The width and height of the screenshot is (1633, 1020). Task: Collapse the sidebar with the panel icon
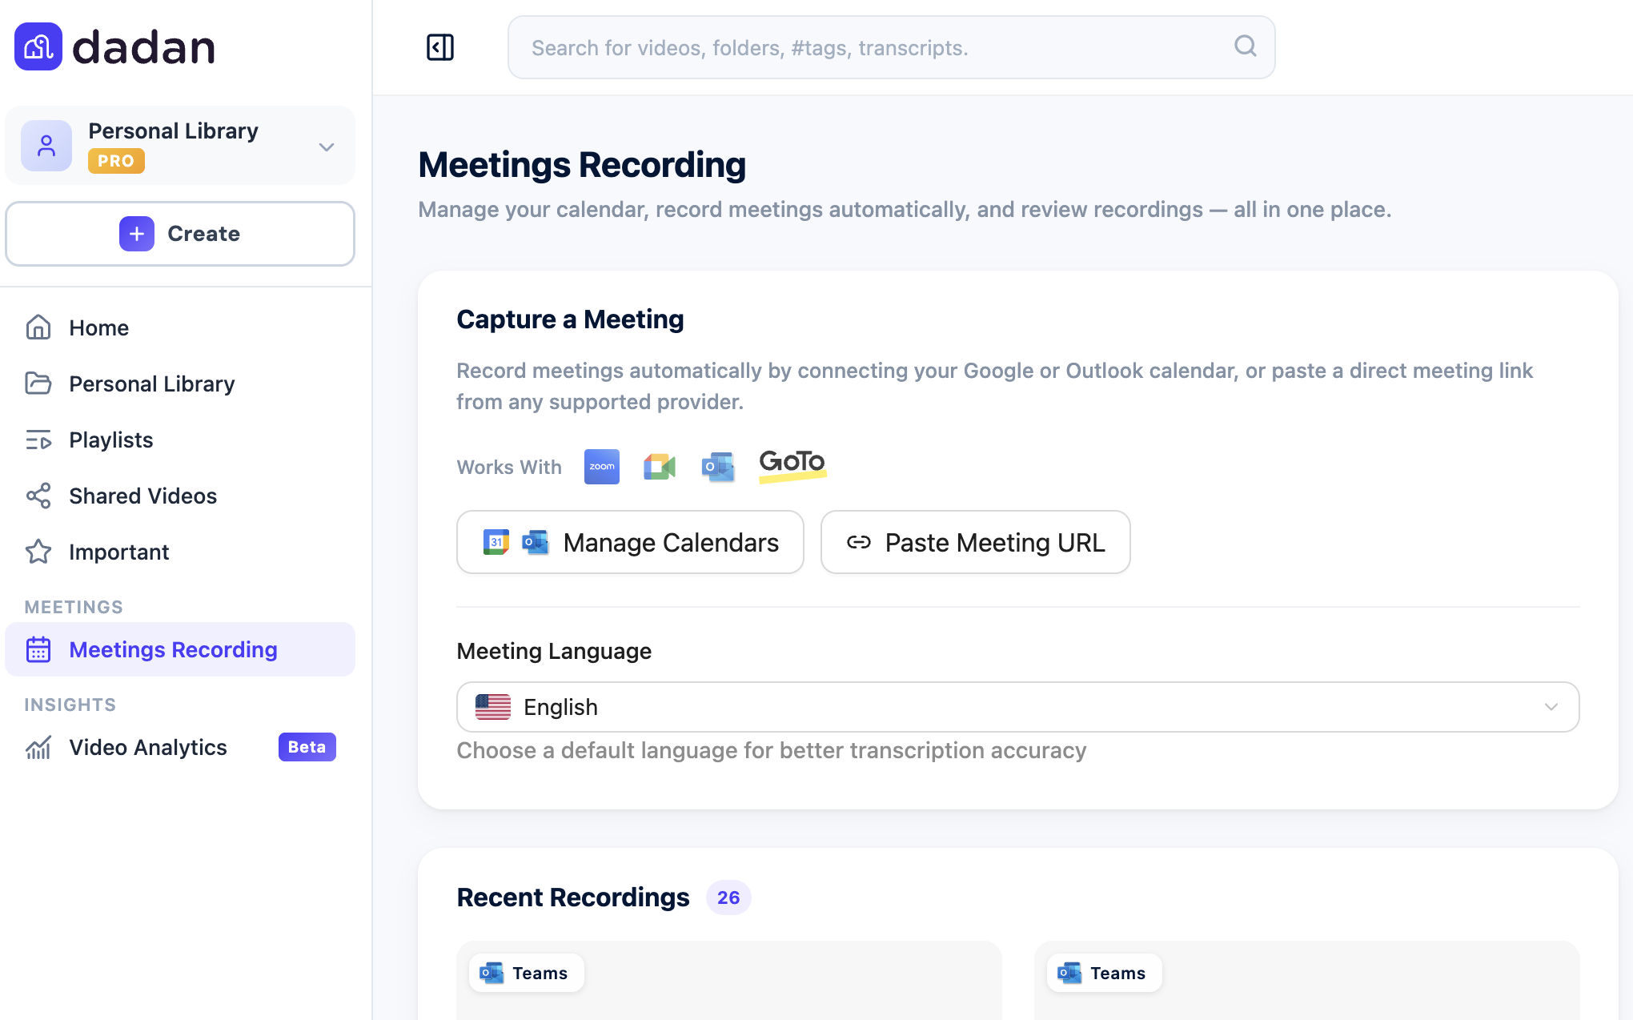(x=440, y=47)
